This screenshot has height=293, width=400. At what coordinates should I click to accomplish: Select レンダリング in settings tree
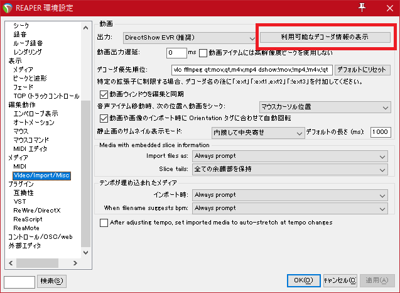click(28, 52)
